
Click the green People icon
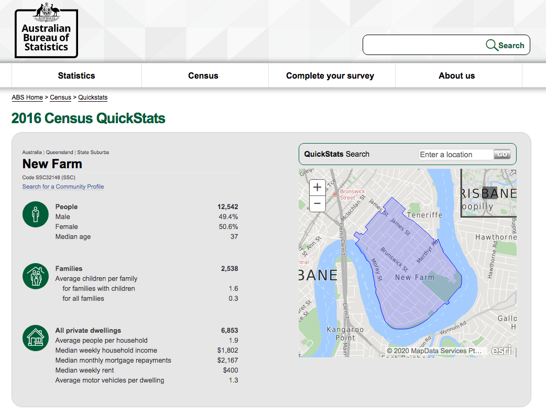pos(36,214)
